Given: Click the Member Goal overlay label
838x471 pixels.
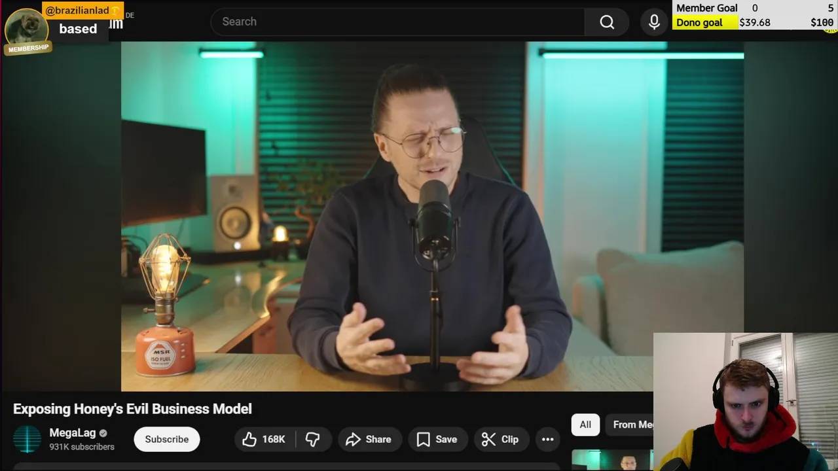Looking at the screenshot, I should coord(707,8).
